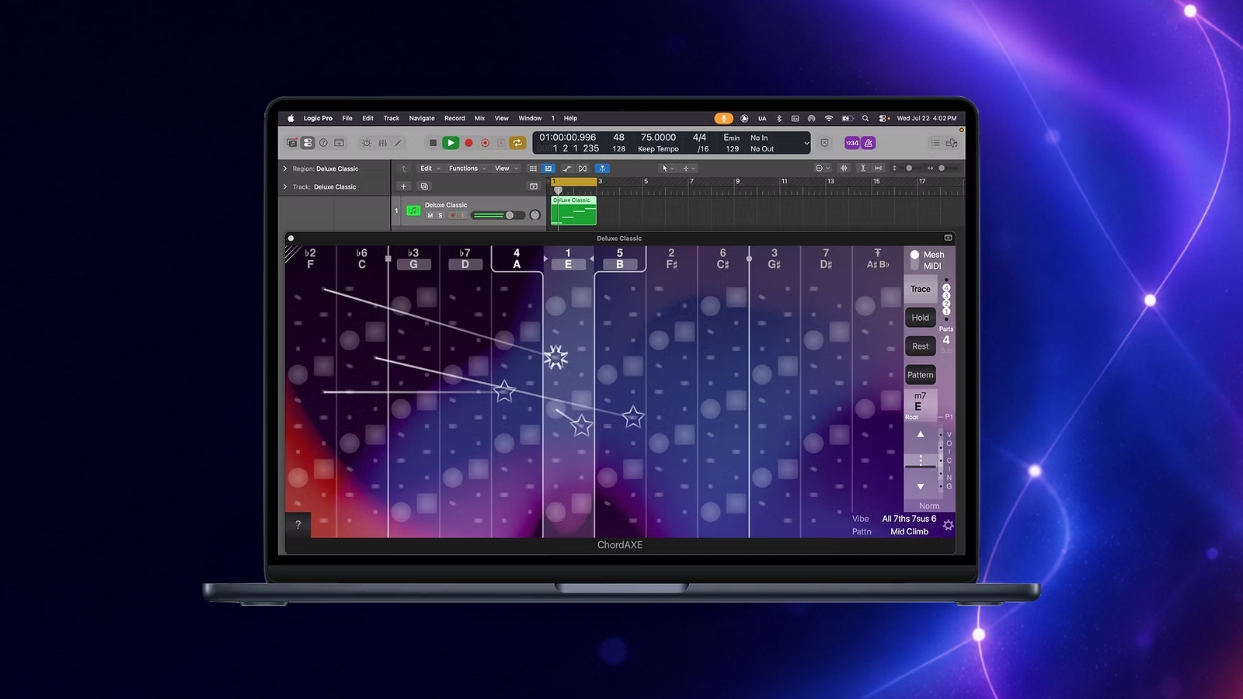Open the Navigate menu
Screen dimensions: 1243x699
tap(422, 119)
